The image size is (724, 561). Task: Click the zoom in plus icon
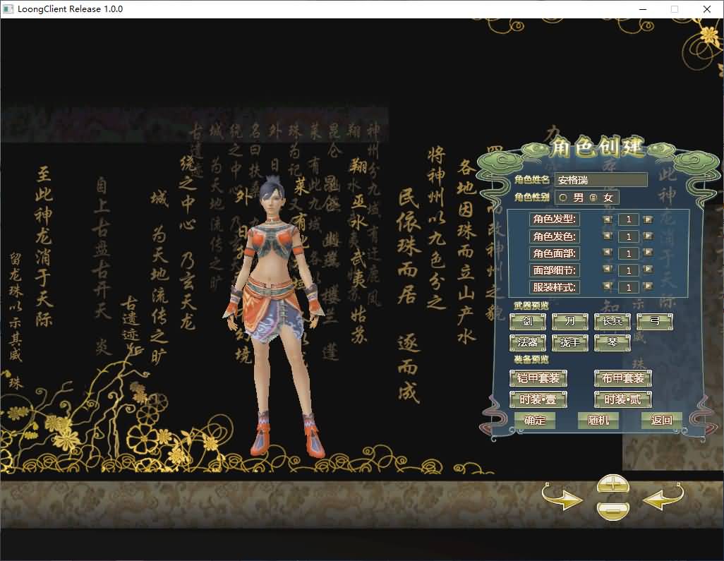[612, 483]
